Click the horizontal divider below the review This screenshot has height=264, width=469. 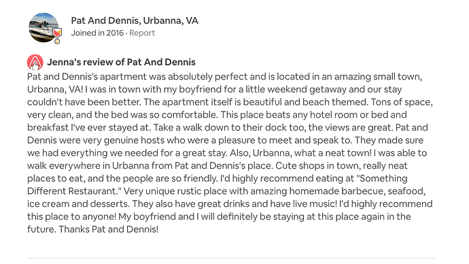click(x=231, y=258)
